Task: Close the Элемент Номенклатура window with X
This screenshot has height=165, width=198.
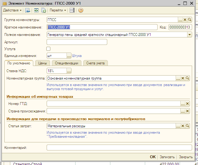Action: click(x=191, y=3)
